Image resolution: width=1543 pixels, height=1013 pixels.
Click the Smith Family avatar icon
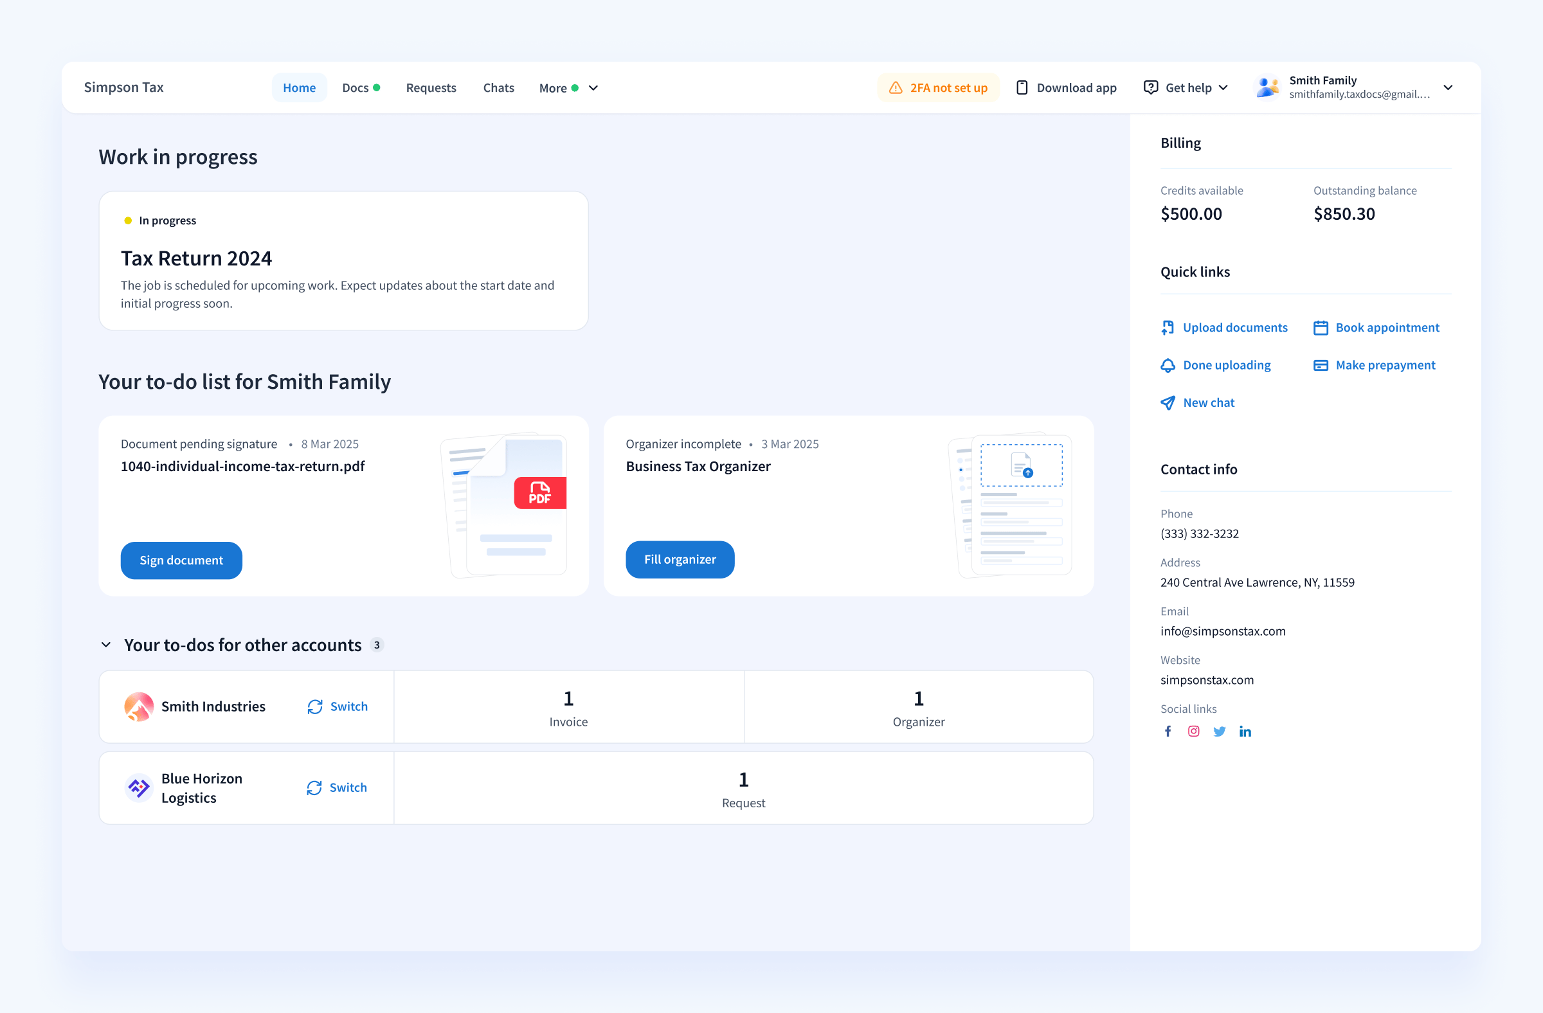[1267, 87]
